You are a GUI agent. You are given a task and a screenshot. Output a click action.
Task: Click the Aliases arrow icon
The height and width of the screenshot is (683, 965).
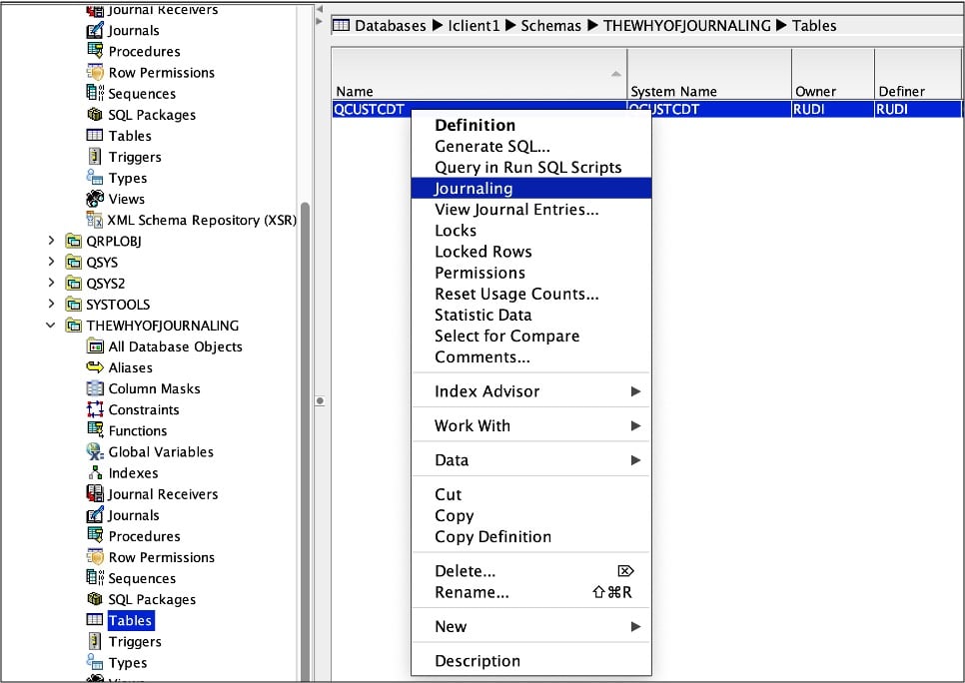pyautogui.click(x=95, y=367)
